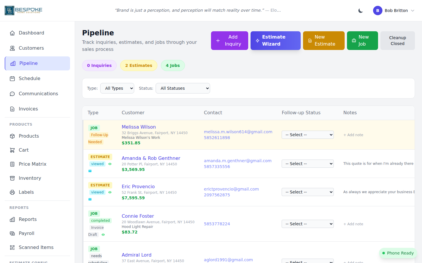The height and width of the screenshot is (263, 422).
Task: Open the All Statuses filter dropdown
Action: click(183, 88)
